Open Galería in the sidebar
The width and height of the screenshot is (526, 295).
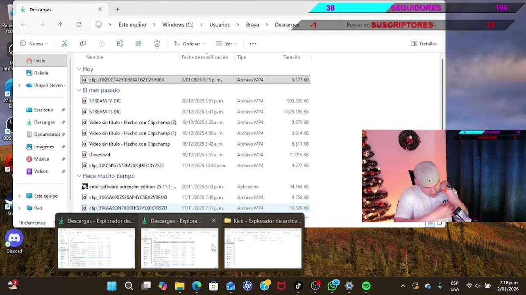[x=41, y=73]
